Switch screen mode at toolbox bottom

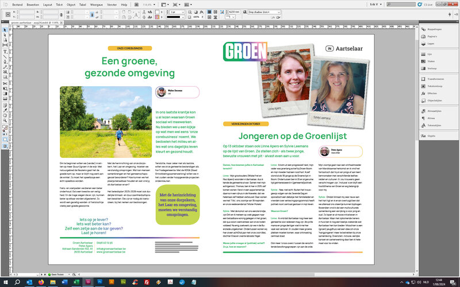point(5,146)
